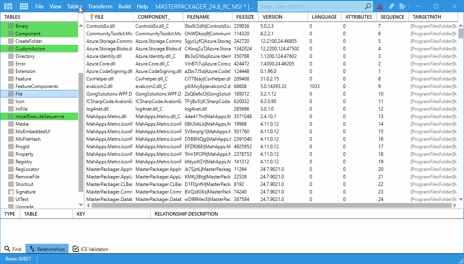464x264 pixels.
Task: Open the Build menu
Action: [125, 6]
